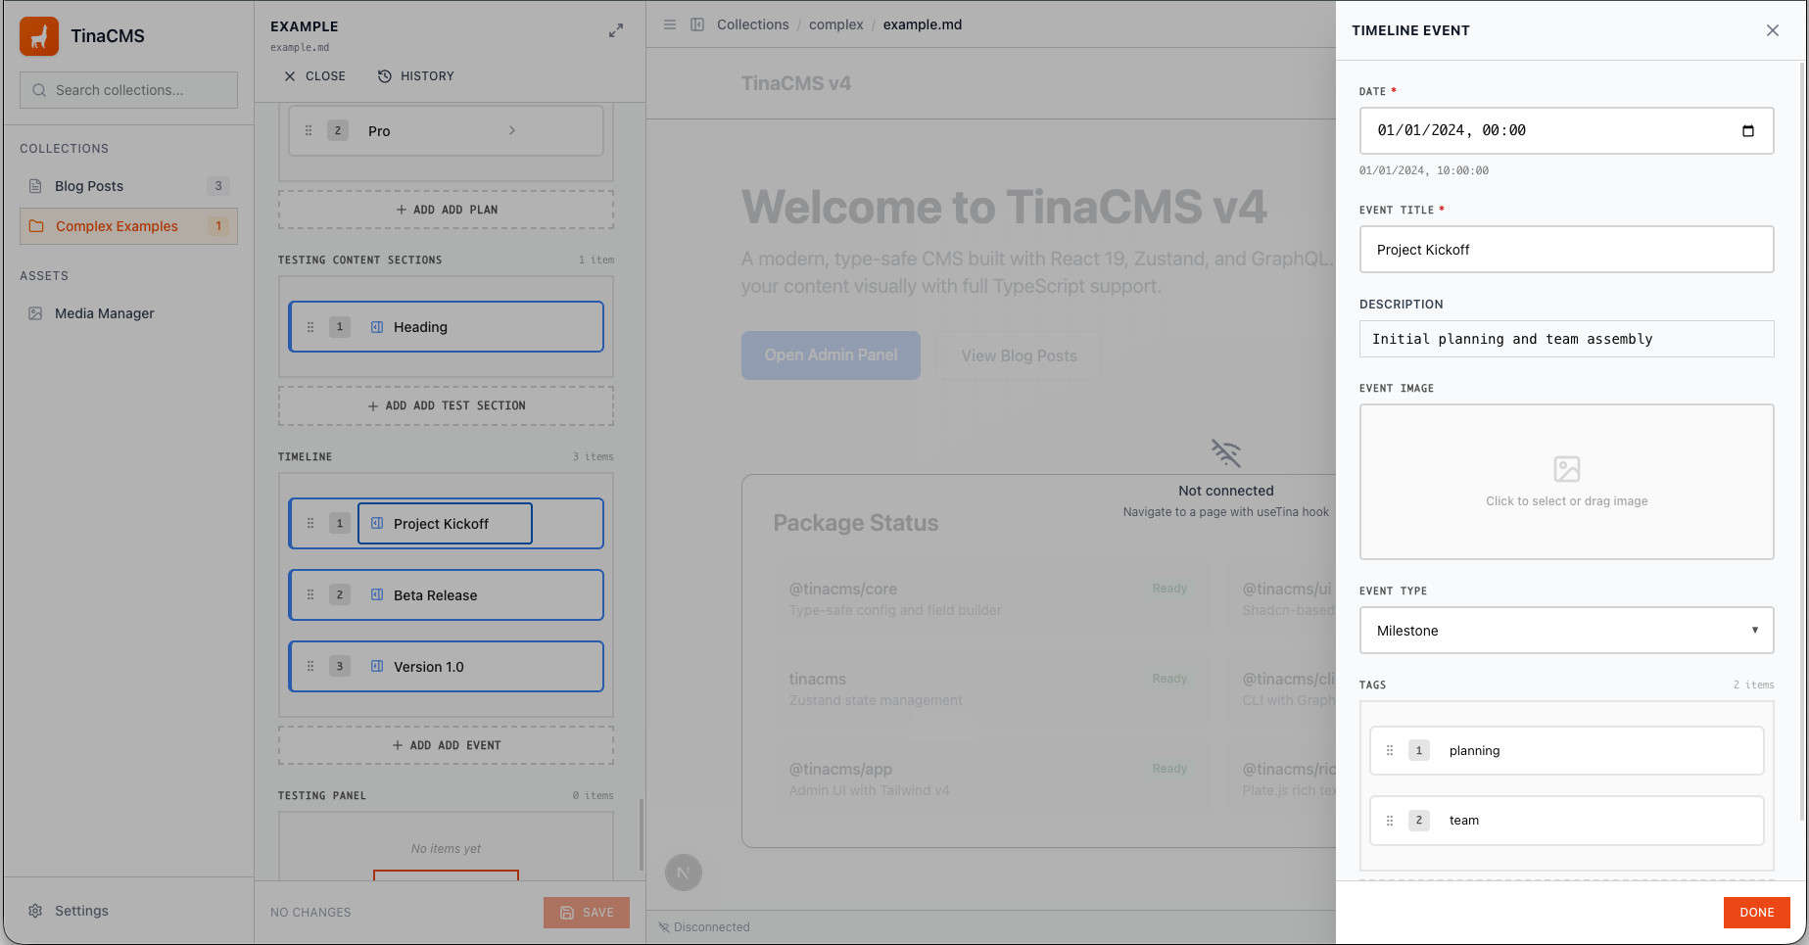
Task: Click the Date input field
Action: click(1567, 131)
